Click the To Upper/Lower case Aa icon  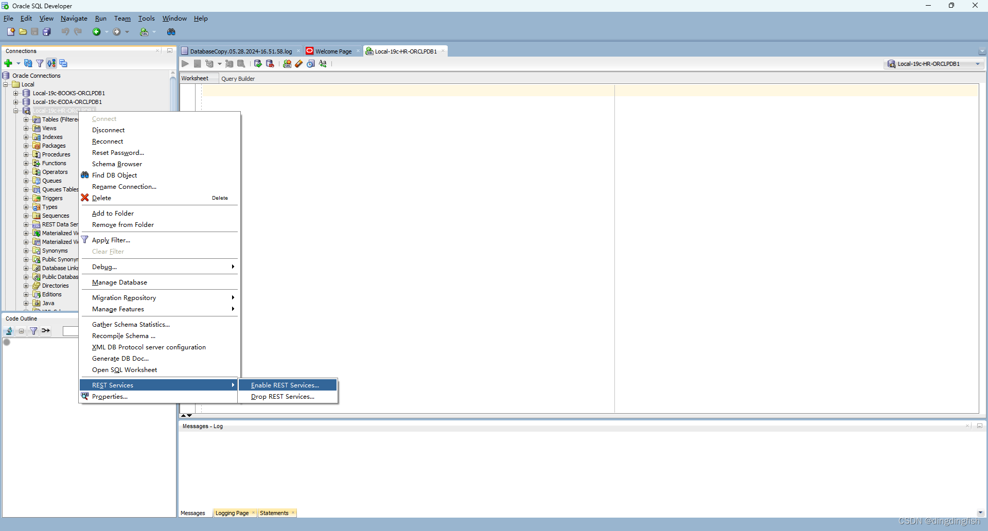point(323,64)
